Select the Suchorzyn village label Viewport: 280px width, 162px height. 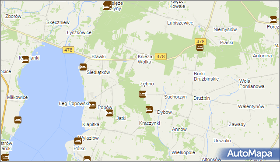[x=175, y=97]
